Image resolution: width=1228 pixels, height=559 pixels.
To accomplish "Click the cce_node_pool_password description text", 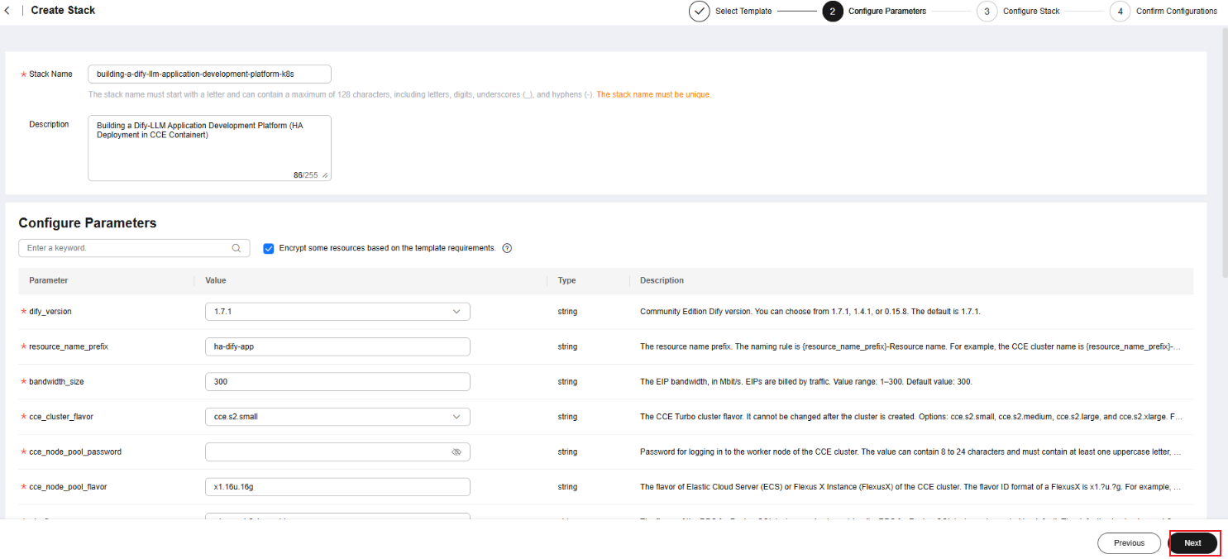I will [910, 452].
